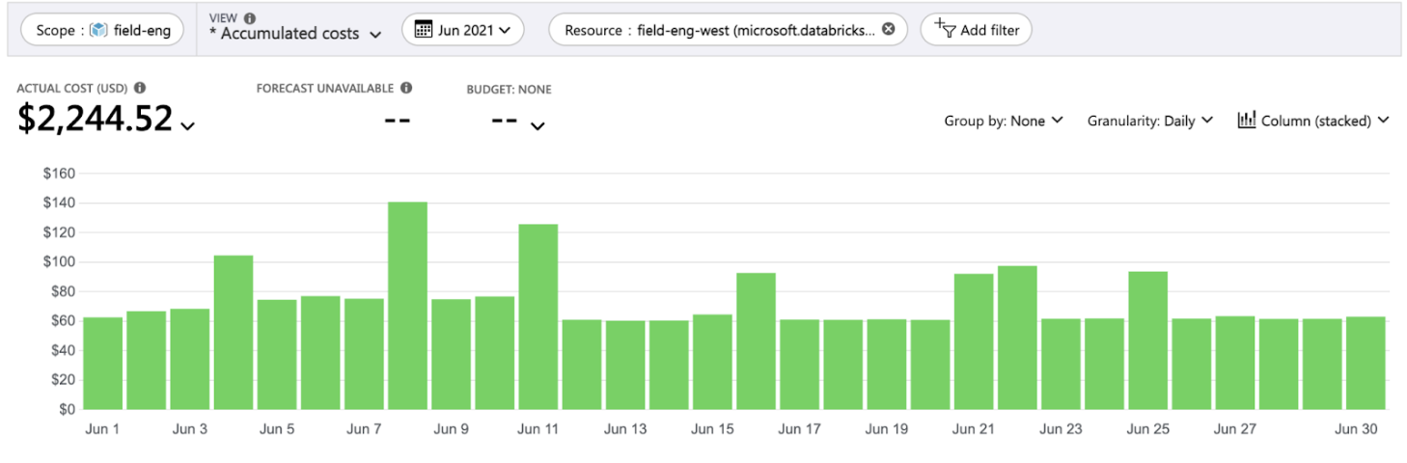The width and height of the screenshot is (1407, 463).
Task: Click the column chart icon
Action: coord(1247,121)
